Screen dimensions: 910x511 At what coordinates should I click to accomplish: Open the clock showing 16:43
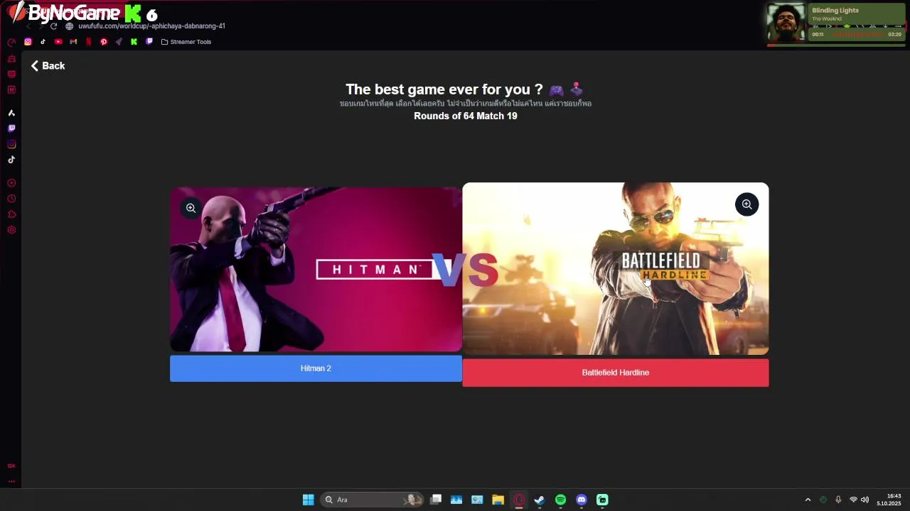click(x=889, y=500)
